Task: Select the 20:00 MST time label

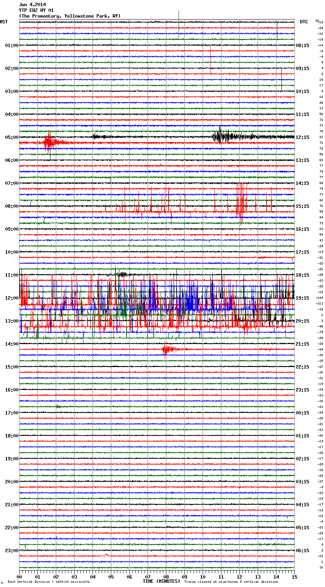Action: pos(11,482)
